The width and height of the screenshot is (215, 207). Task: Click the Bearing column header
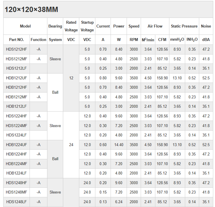[x=55, y=26]
